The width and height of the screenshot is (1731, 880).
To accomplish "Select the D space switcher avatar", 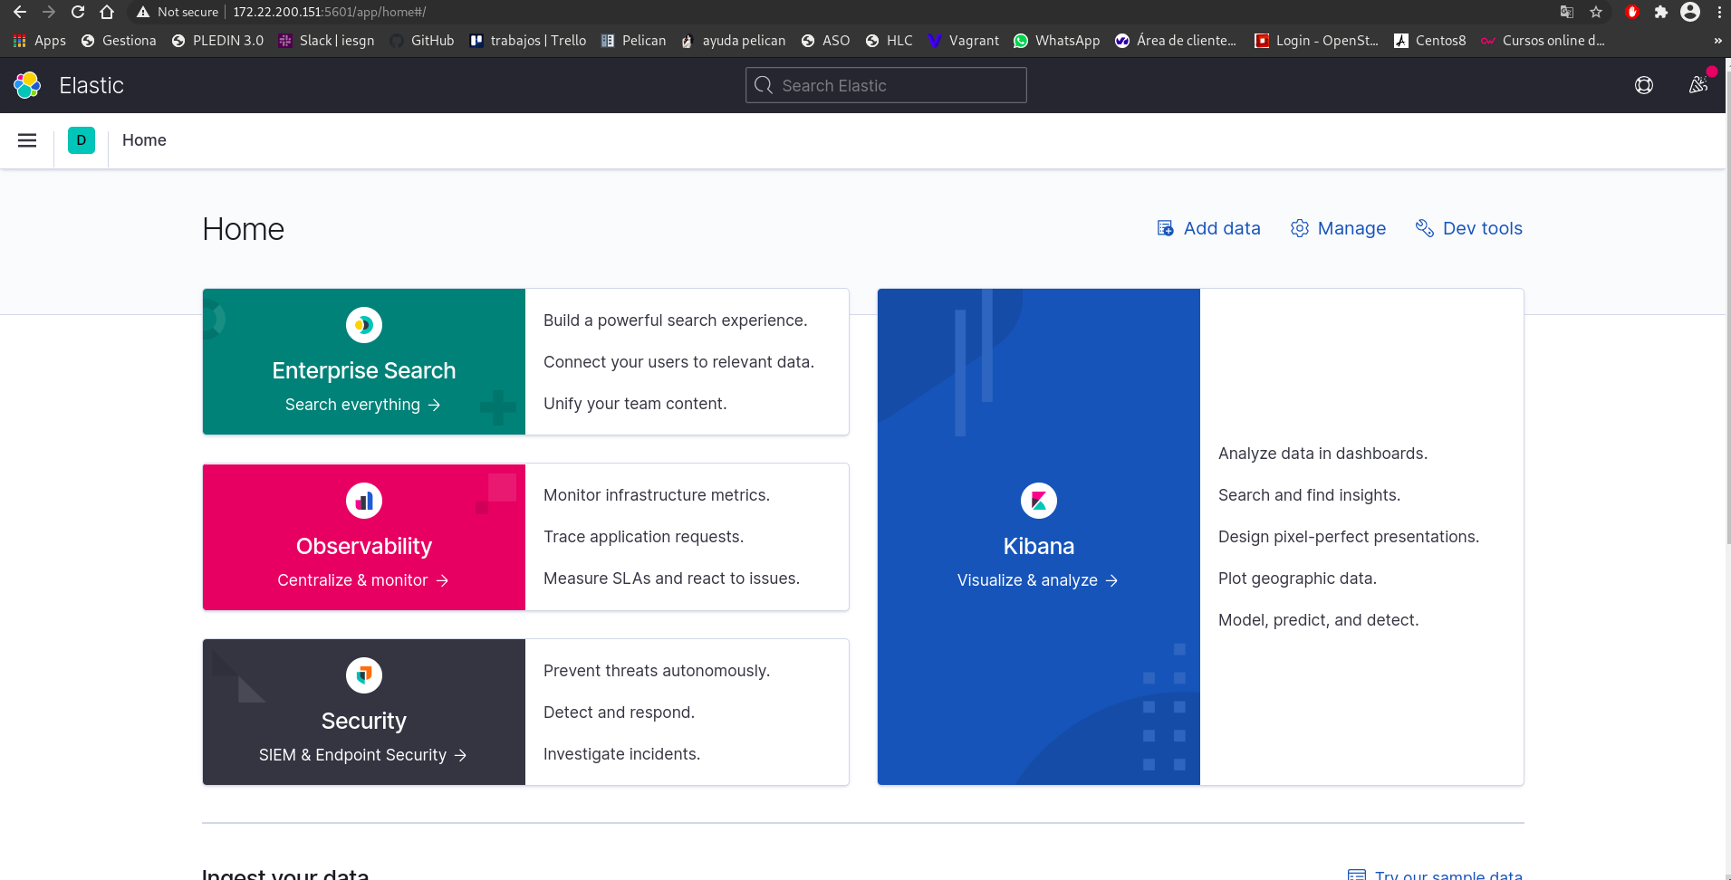I will coord(82,140).
